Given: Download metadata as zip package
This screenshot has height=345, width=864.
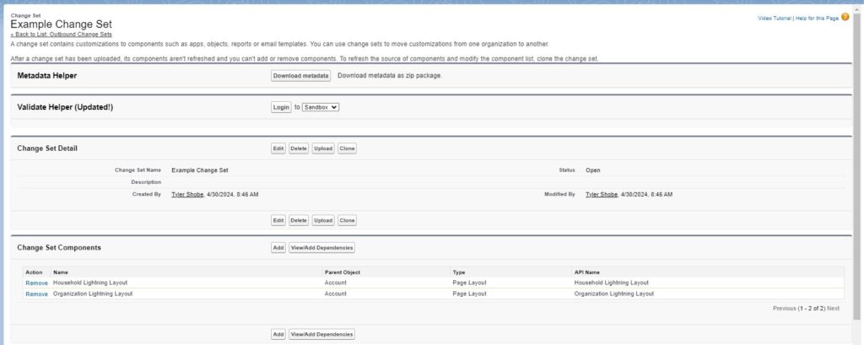Looking at the screenshot, I should tap(301, 76).
